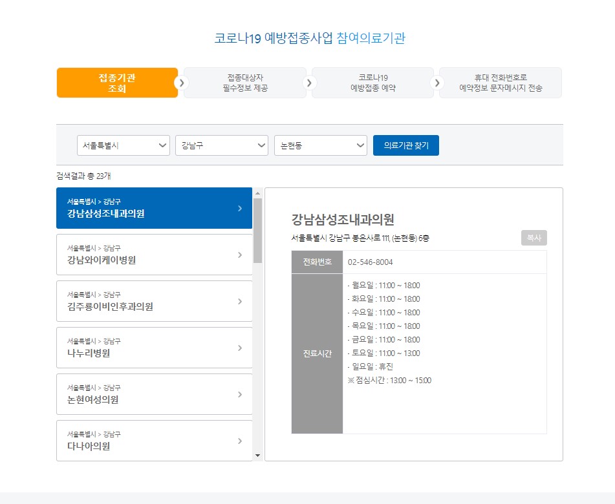This screenshot has width=615, height=504.
Task: Click arrow icon after 접종대상자 필수정보 제공 step
Action: click(x=309, y=83)
